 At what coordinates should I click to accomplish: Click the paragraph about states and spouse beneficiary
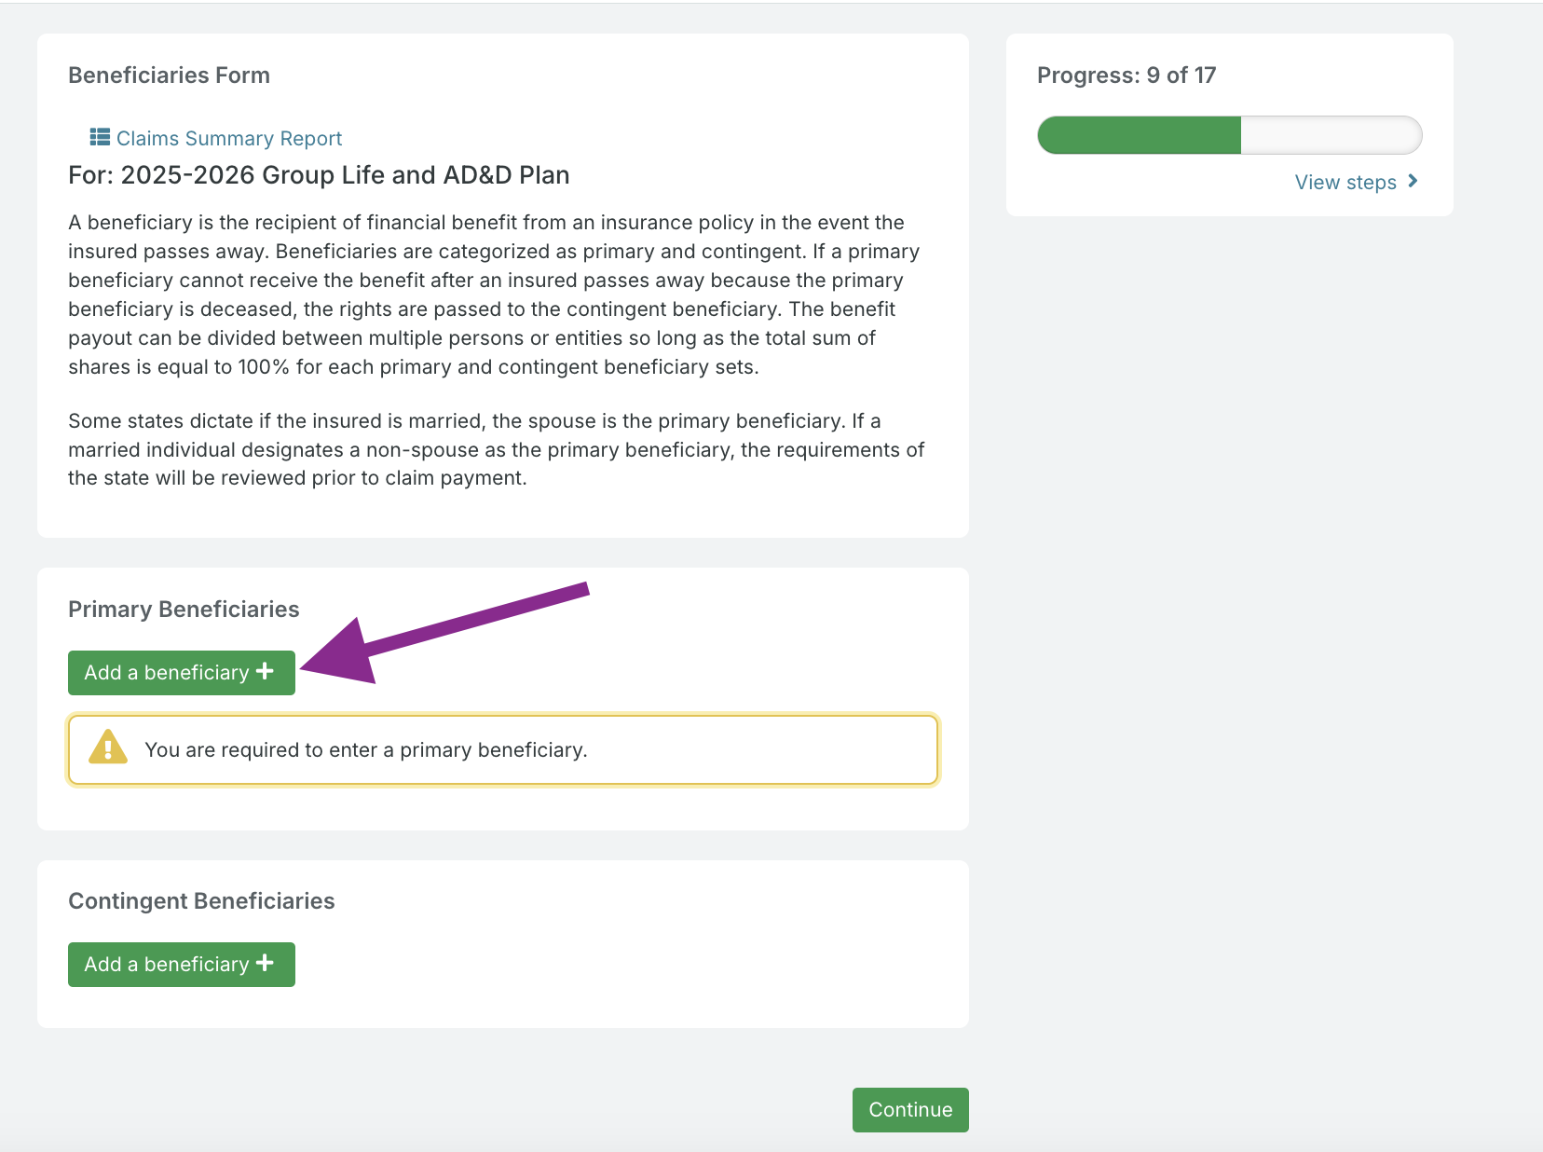tap(496, 449)
